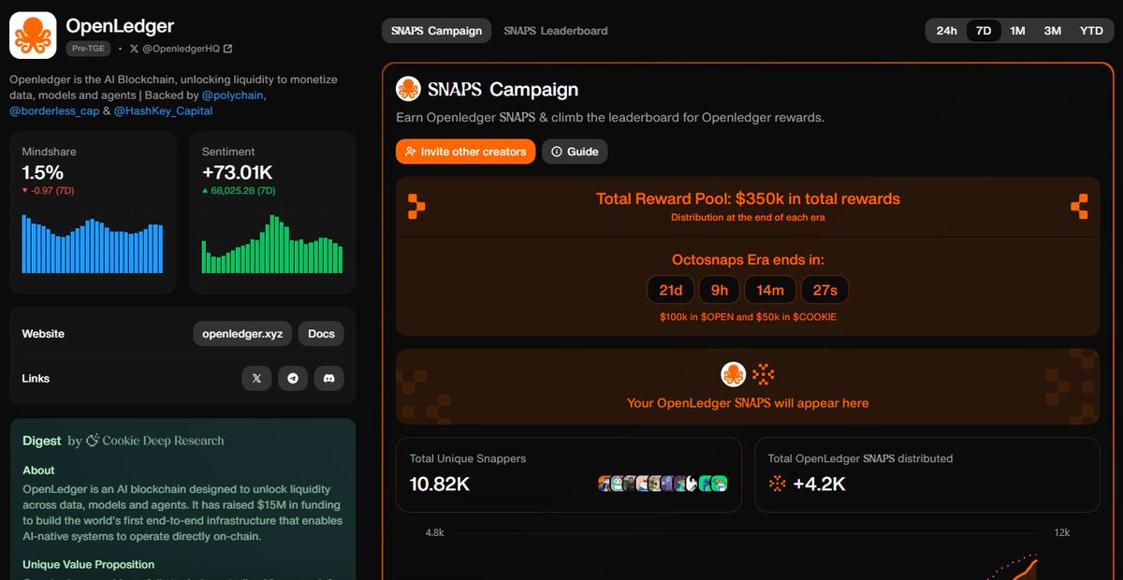
Task: Select the 24h time range
Action: 947,31
